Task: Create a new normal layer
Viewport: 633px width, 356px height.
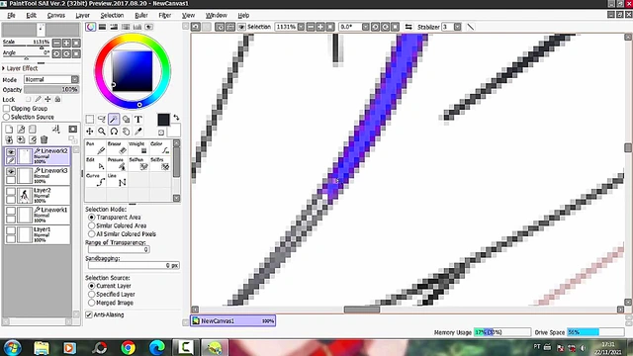Action: pos(9,130)
